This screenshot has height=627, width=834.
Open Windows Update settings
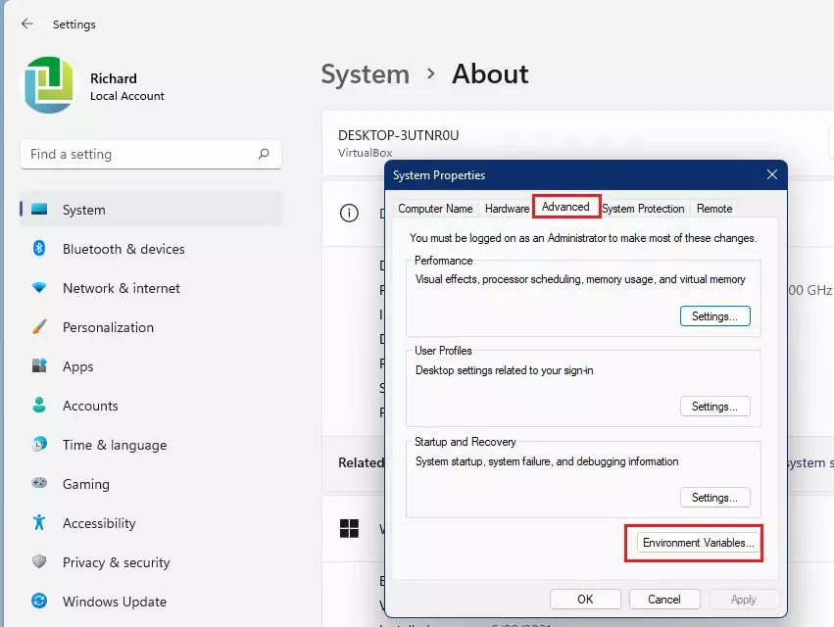coord(151,602)
